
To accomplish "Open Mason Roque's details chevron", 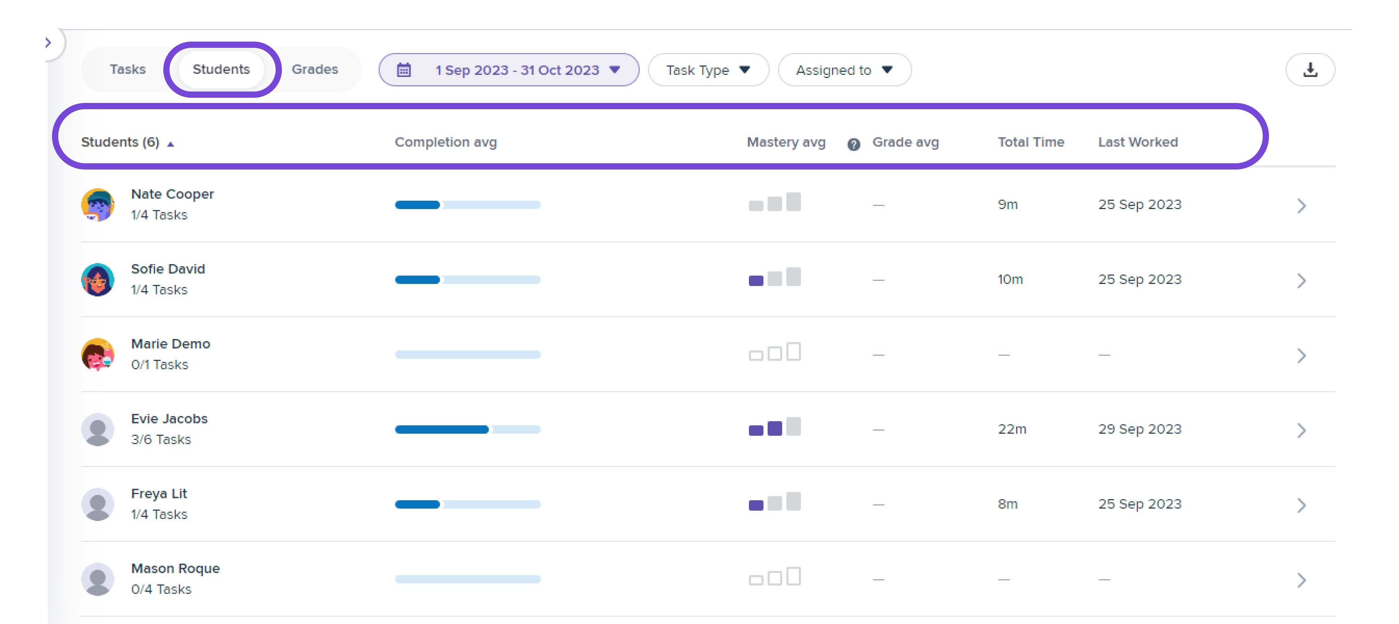I will [1301, 581].
